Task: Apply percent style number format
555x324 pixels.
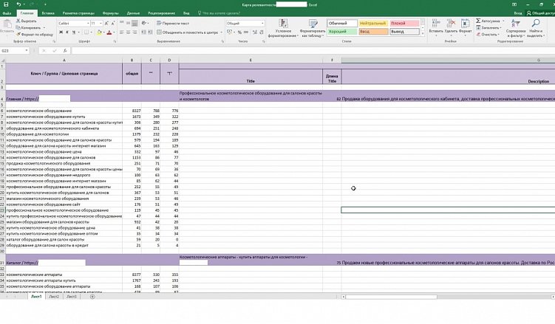Action: (x=239, y=32)
